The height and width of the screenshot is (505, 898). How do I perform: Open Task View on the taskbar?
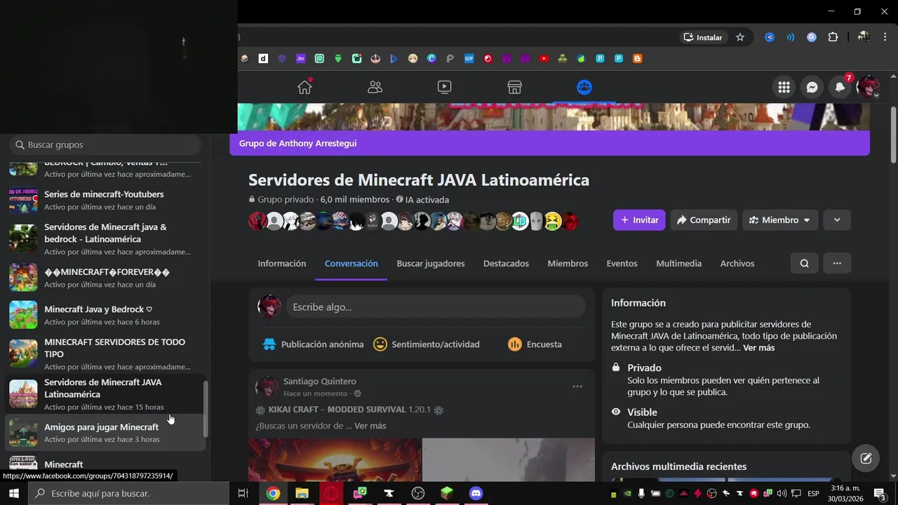[x=243, y=493]
